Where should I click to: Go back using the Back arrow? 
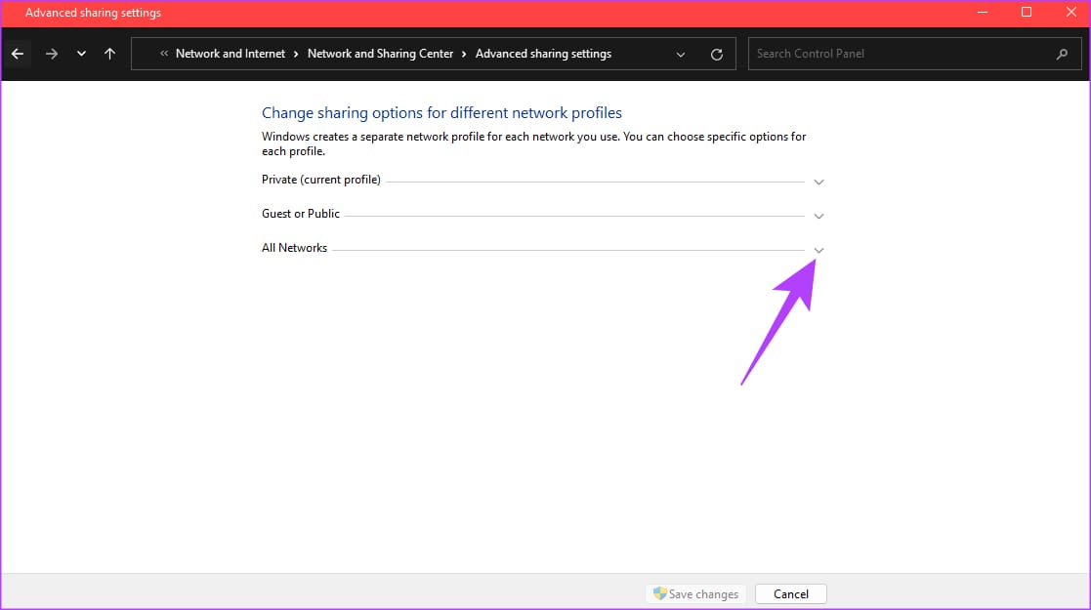click(18, 54)
